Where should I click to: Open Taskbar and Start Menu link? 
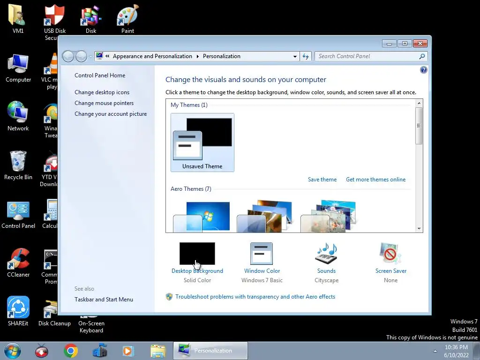click(x=104, y=300)
